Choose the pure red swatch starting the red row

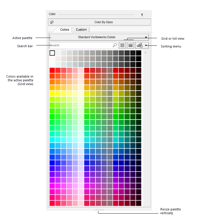click(52, 70)
